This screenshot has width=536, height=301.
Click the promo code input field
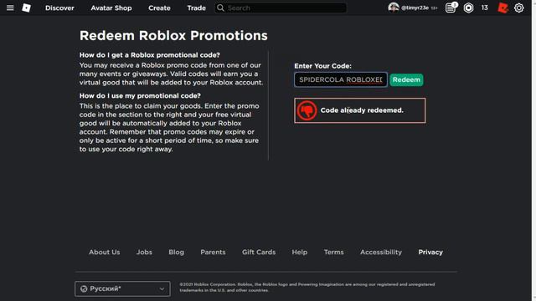coord(341,79)
